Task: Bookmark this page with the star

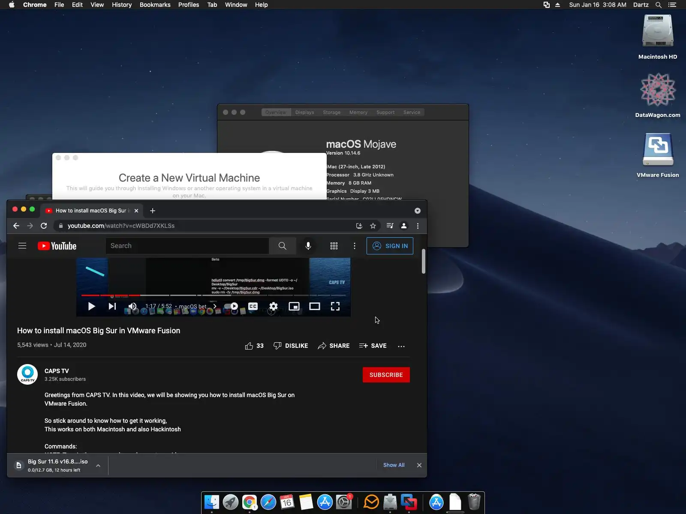Action: pyautogui.click(x=373, y=226)
